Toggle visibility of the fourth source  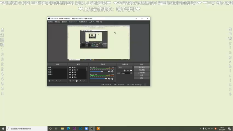point(70,75)
